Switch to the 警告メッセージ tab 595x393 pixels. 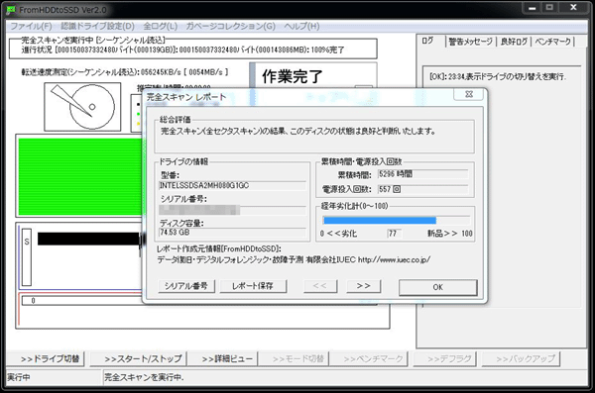[470, 42]
